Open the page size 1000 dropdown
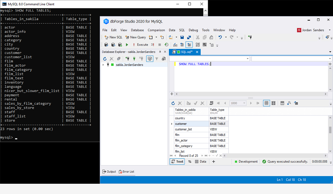 [238, 103]
